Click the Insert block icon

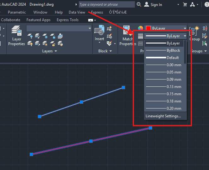pyautogui.click(x=99, y=33)
